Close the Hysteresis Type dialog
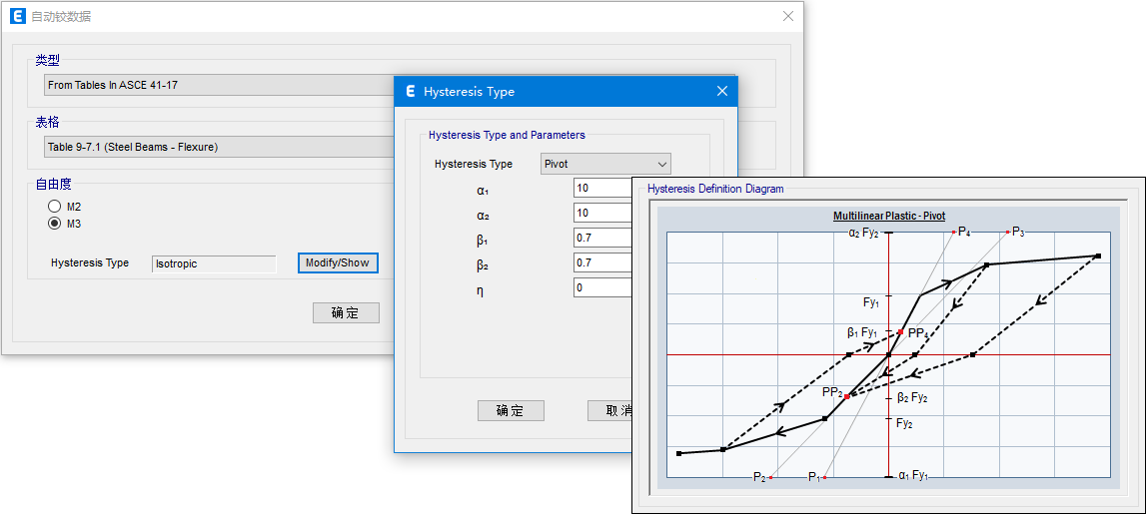This screenshot has height=514, width=1146. pos(722,91)
